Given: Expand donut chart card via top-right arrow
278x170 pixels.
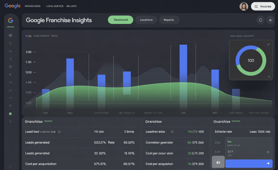Looking at the screenshot, I should point(268,44).
